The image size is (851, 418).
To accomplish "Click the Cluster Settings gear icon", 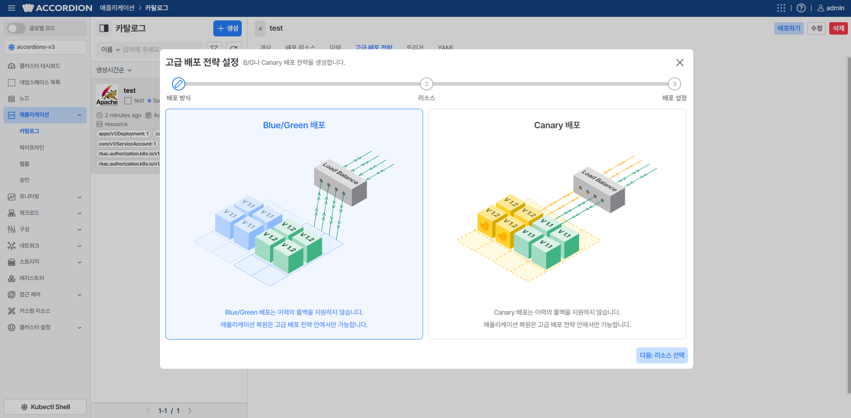I will pos(12,327).
